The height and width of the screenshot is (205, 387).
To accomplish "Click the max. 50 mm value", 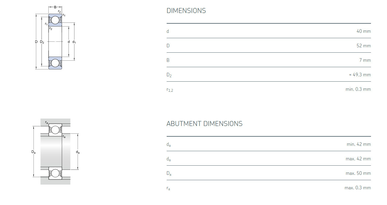I will click(x=358, y=173).
